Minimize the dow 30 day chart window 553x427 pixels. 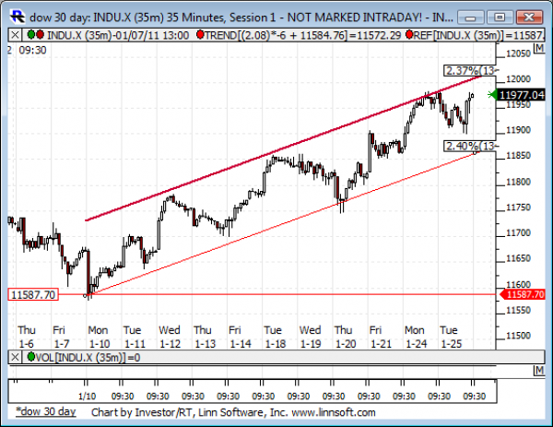pyautogui.click(x=471, y=18)
